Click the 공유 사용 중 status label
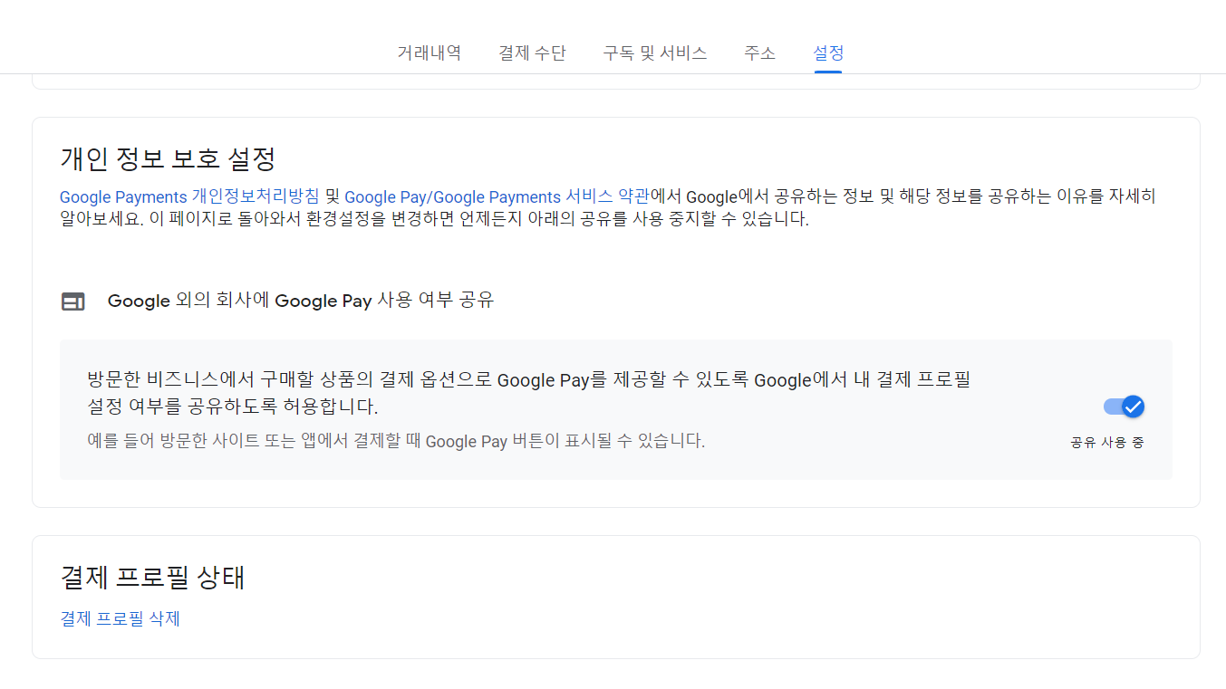This screenshot has height=689, width=1226. pos(1107,443)
